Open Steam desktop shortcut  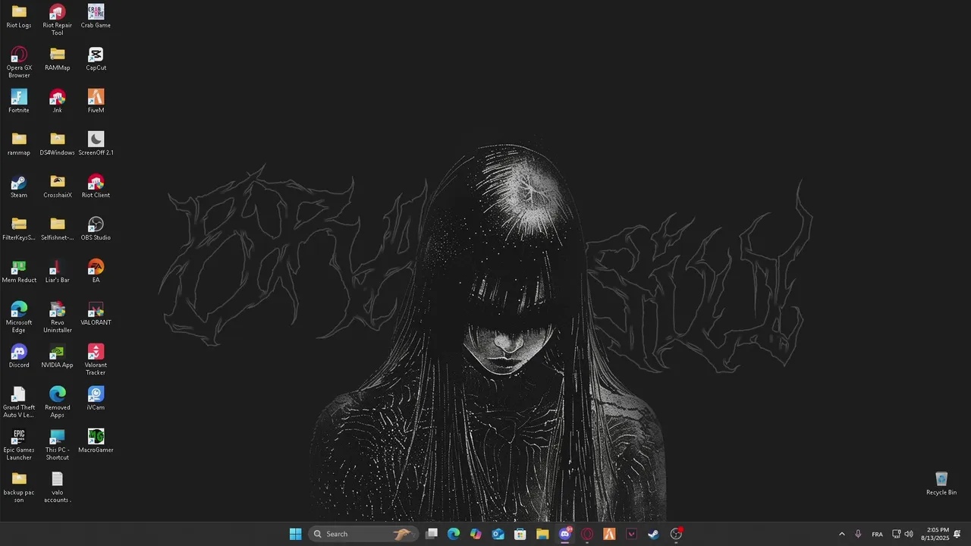(19, 187)
